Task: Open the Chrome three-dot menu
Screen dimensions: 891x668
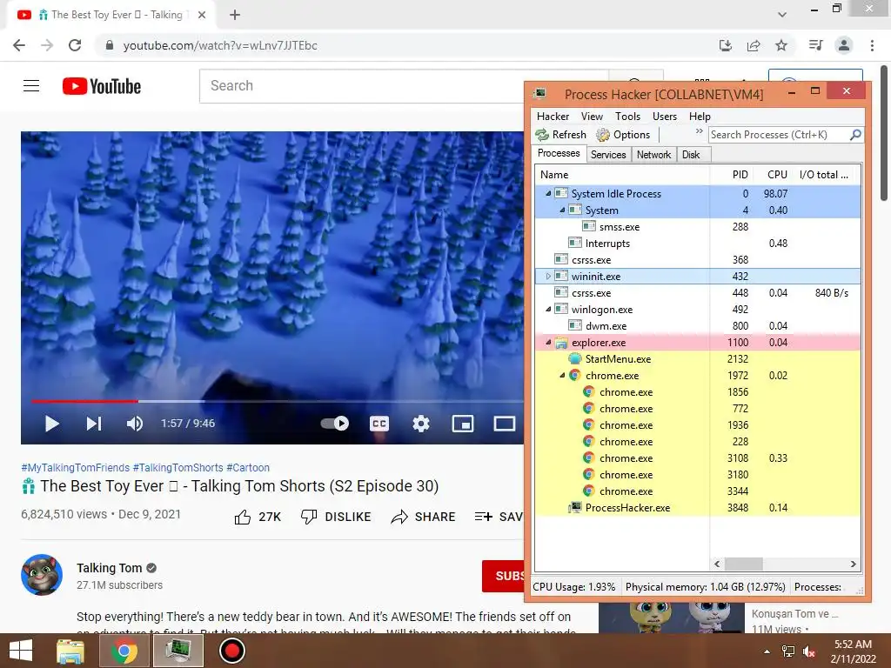Action: click(872, 45)
